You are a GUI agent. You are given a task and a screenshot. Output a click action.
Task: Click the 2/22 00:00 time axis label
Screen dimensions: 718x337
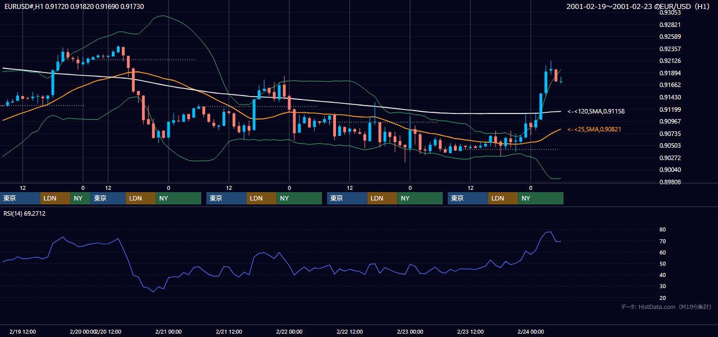pyautogui.click(x=289, y=332)
